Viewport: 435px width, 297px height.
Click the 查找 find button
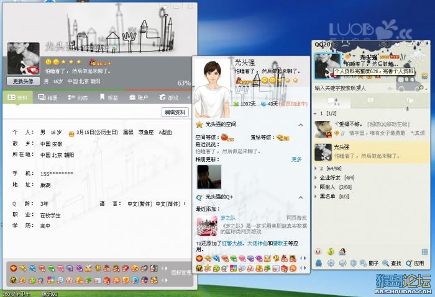(x=391, y=264)
